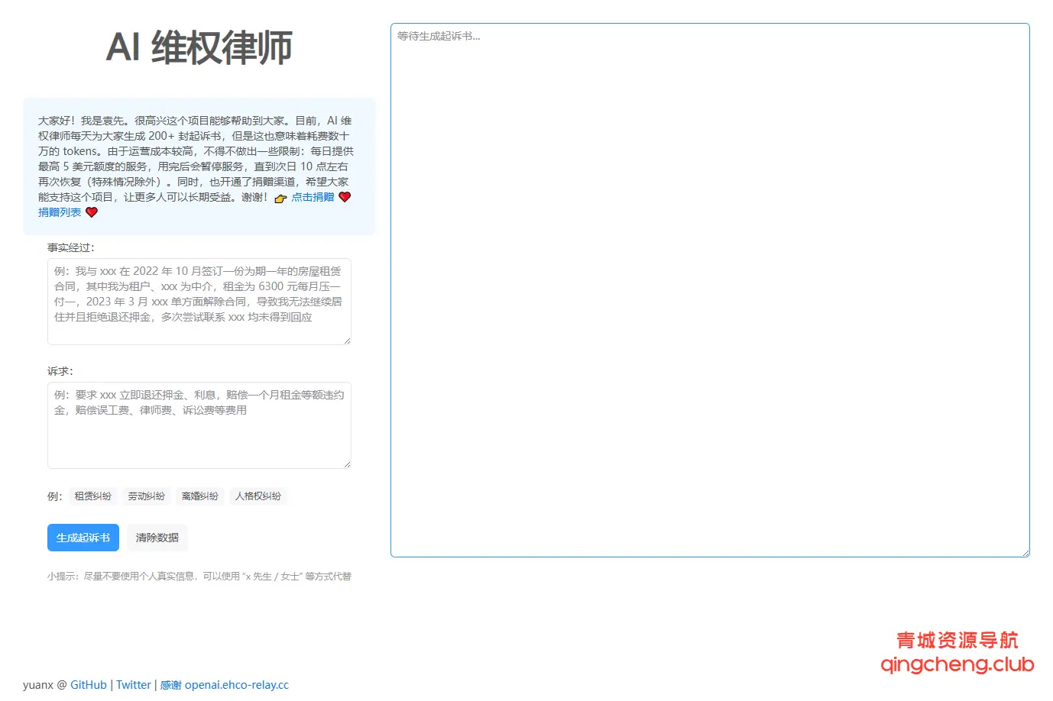Click the heart icon next to 捐赠列表
The width and height of the screenshot is (1053, 701).
point(91,212)
